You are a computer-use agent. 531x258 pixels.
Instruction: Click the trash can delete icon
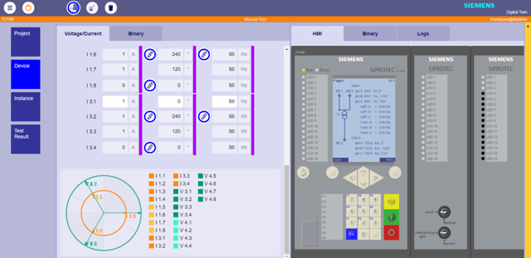[110, 8]
